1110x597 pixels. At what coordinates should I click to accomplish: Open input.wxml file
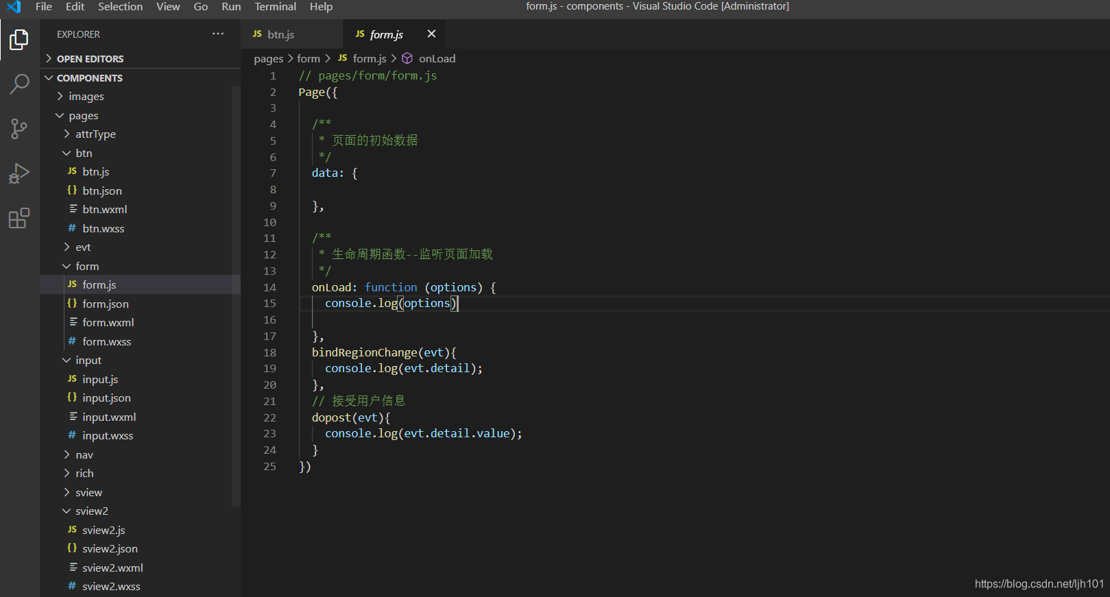140,417
